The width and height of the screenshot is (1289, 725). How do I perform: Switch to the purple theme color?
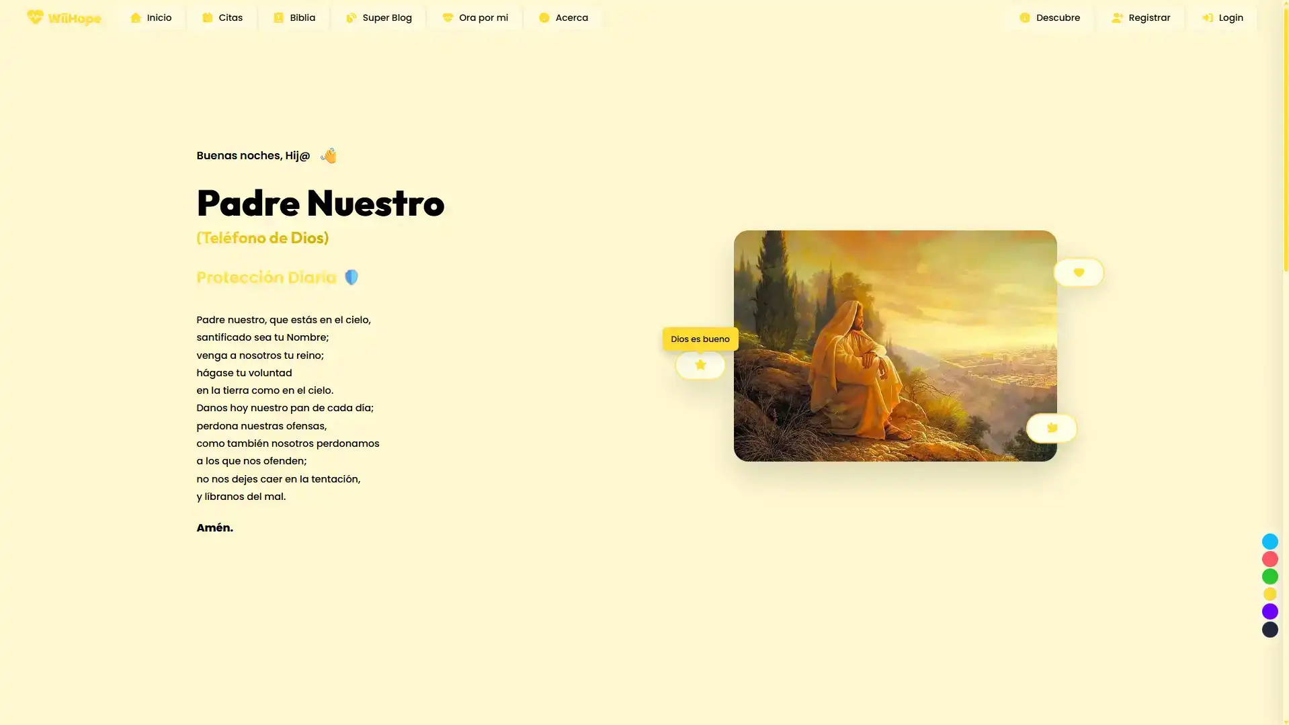1270,611
